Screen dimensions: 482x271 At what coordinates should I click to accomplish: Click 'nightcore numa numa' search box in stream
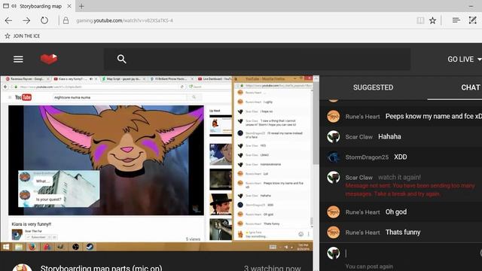[120, 97]
